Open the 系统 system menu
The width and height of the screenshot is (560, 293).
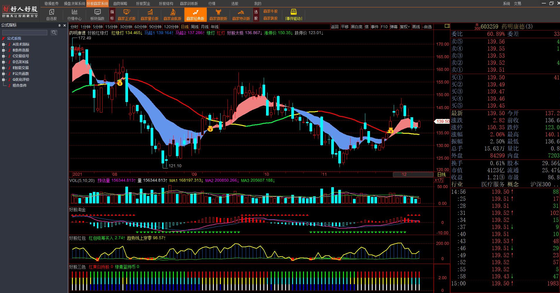[506, 4]
